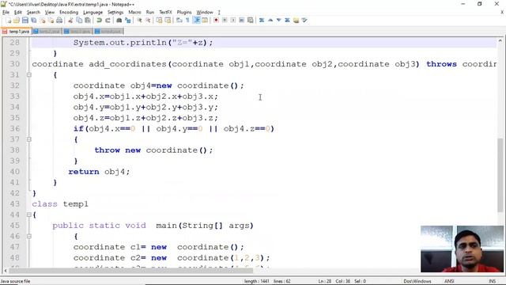Open the File menu

tap(6, 13)
